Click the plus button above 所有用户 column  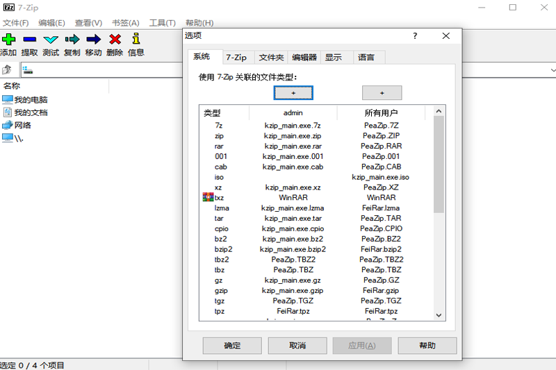382,93
